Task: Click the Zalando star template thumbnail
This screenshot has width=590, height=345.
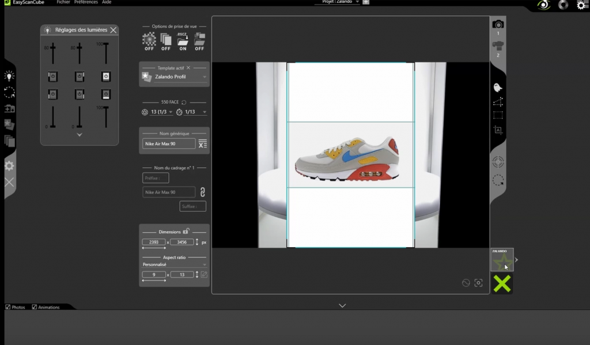Action: click(502, 261)
